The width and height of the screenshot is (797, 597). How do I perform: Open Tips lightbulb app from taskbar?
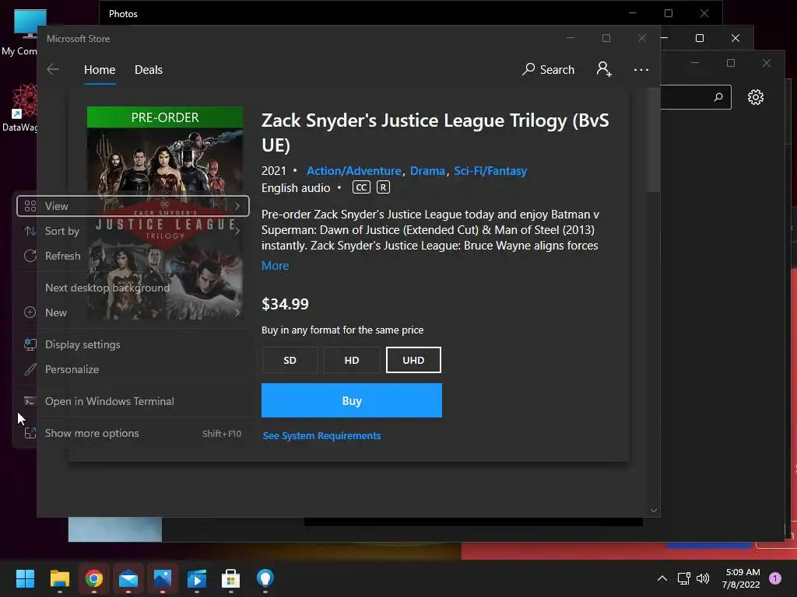pos(265,578)
